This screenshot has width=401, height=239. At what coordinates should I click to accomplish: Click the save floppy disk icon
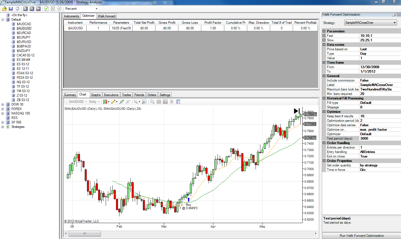click(11, 9)
